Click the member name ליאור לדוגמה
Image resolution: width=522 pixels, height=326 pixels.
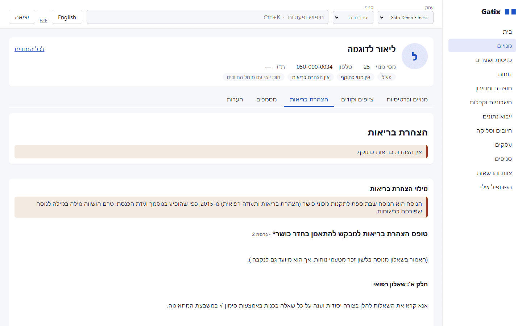(x=372, y=49)
